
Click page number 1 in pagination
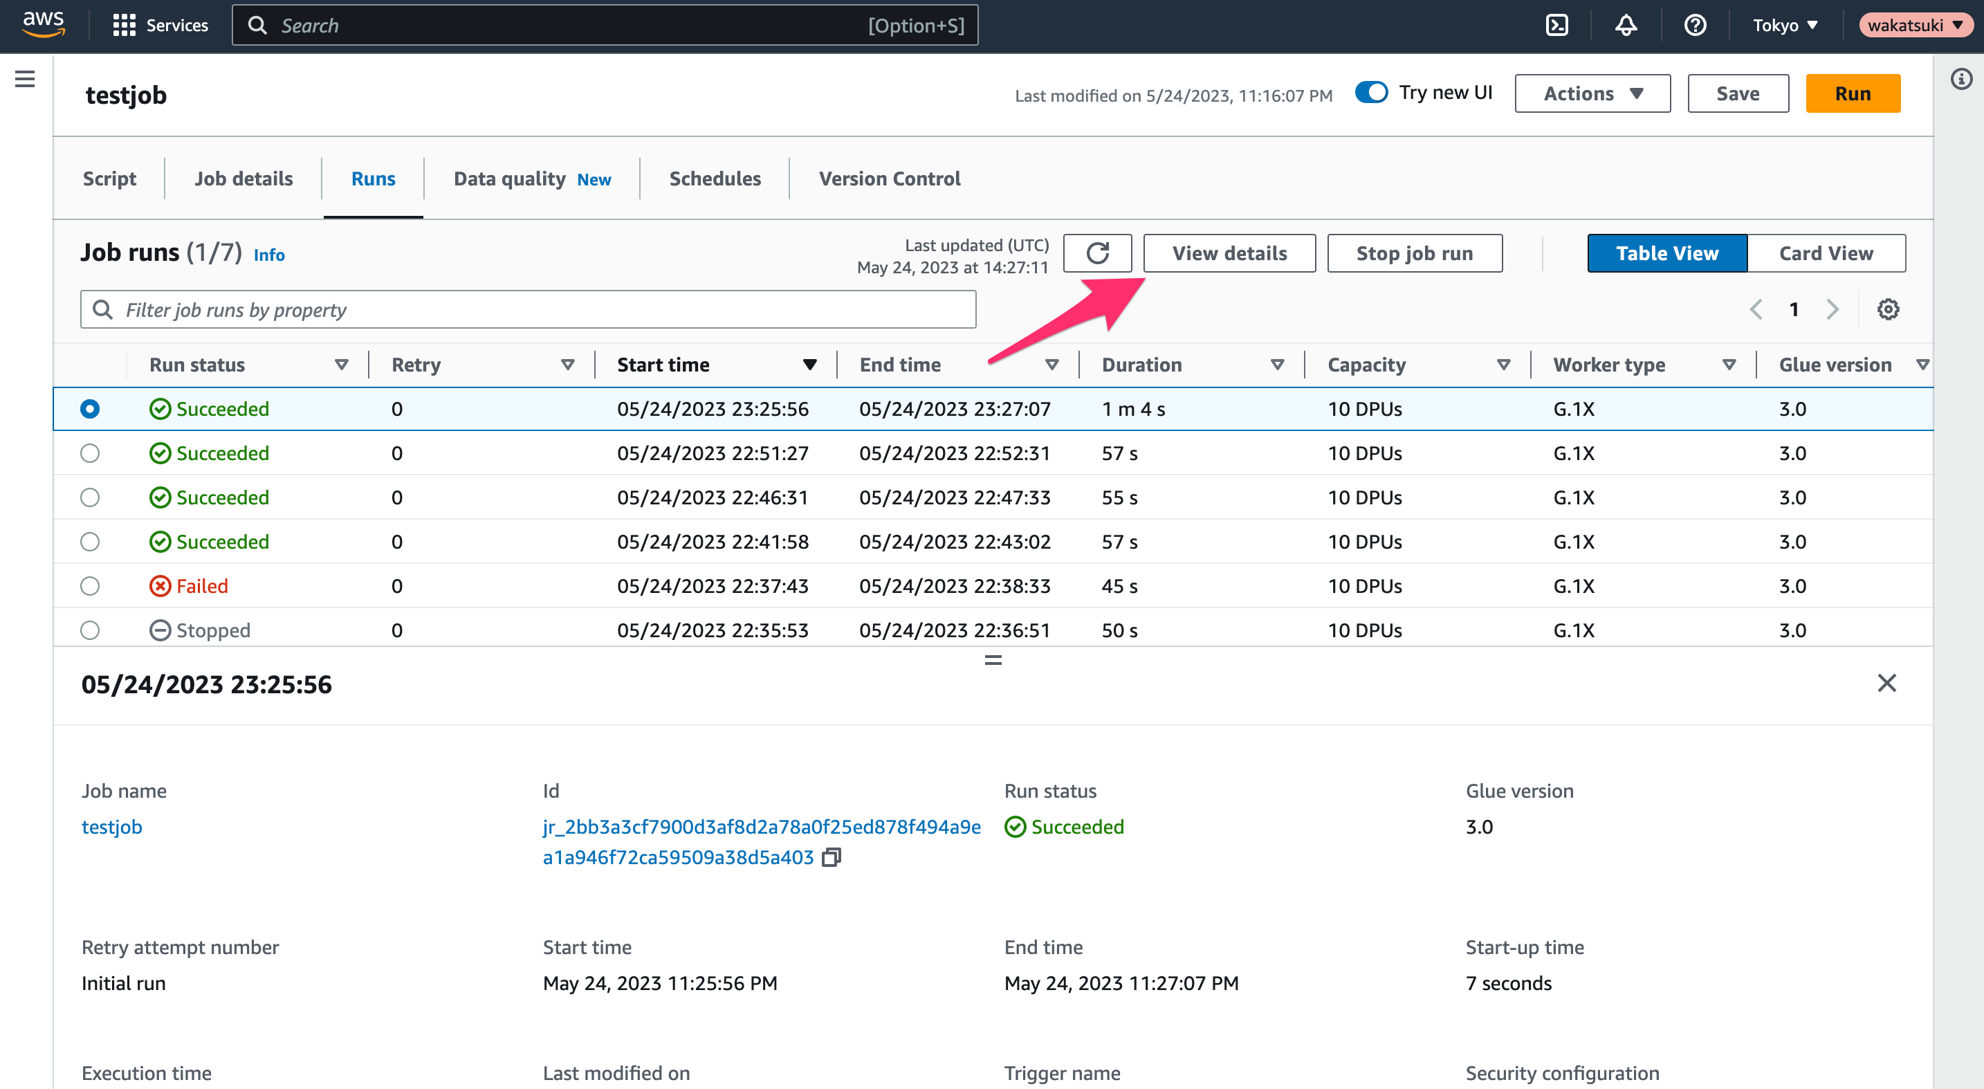click(x=1794, y=309)
